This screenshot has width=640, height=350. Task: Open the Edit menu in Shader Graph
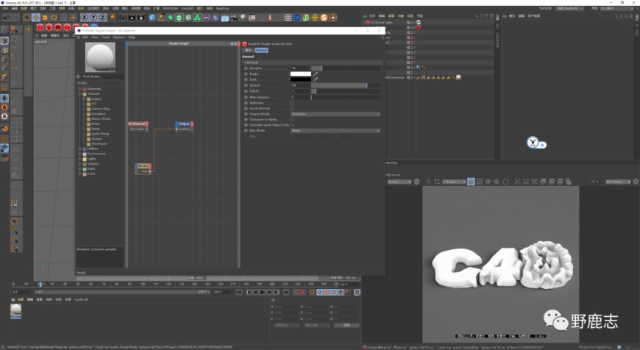pos(85,37)
